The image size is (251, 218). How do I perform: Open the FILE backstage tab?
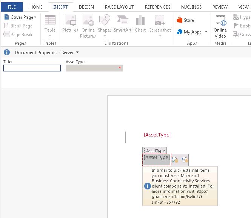click(12, 7)
